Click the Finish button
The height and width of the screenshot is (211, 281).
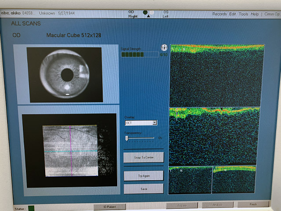[253, 204]
